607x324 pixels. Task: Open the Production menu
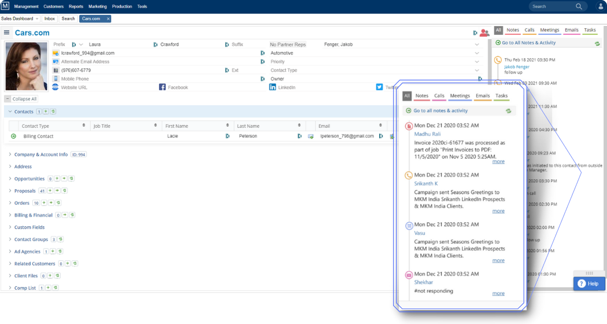tap(122, 6)
